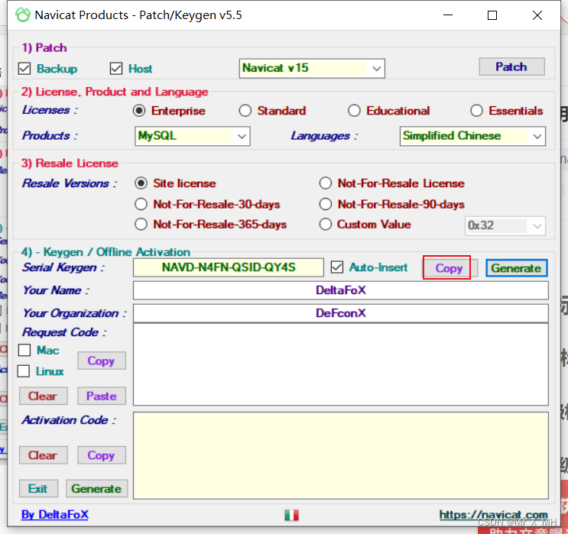Enable the Linux checkbox

(x=24, y=371)
